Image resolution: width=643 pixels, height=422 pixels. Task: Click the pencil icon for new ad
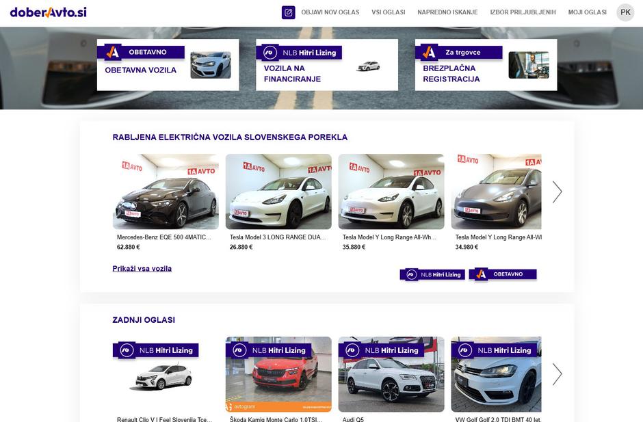288,12
